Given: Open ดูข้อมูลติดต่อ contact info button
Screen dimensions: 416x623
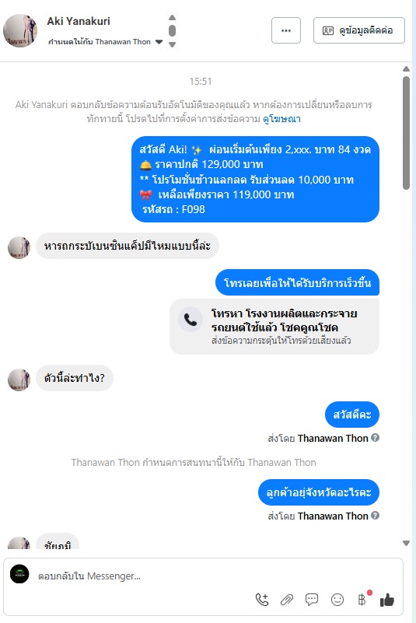Looking at the screenshot, I should (359, 30).
